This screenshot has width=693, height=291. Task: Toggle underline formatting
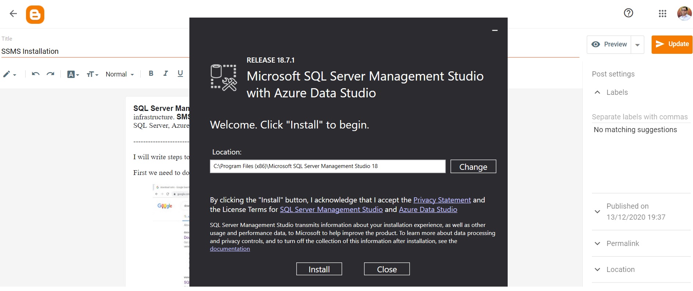click(180, 74)
